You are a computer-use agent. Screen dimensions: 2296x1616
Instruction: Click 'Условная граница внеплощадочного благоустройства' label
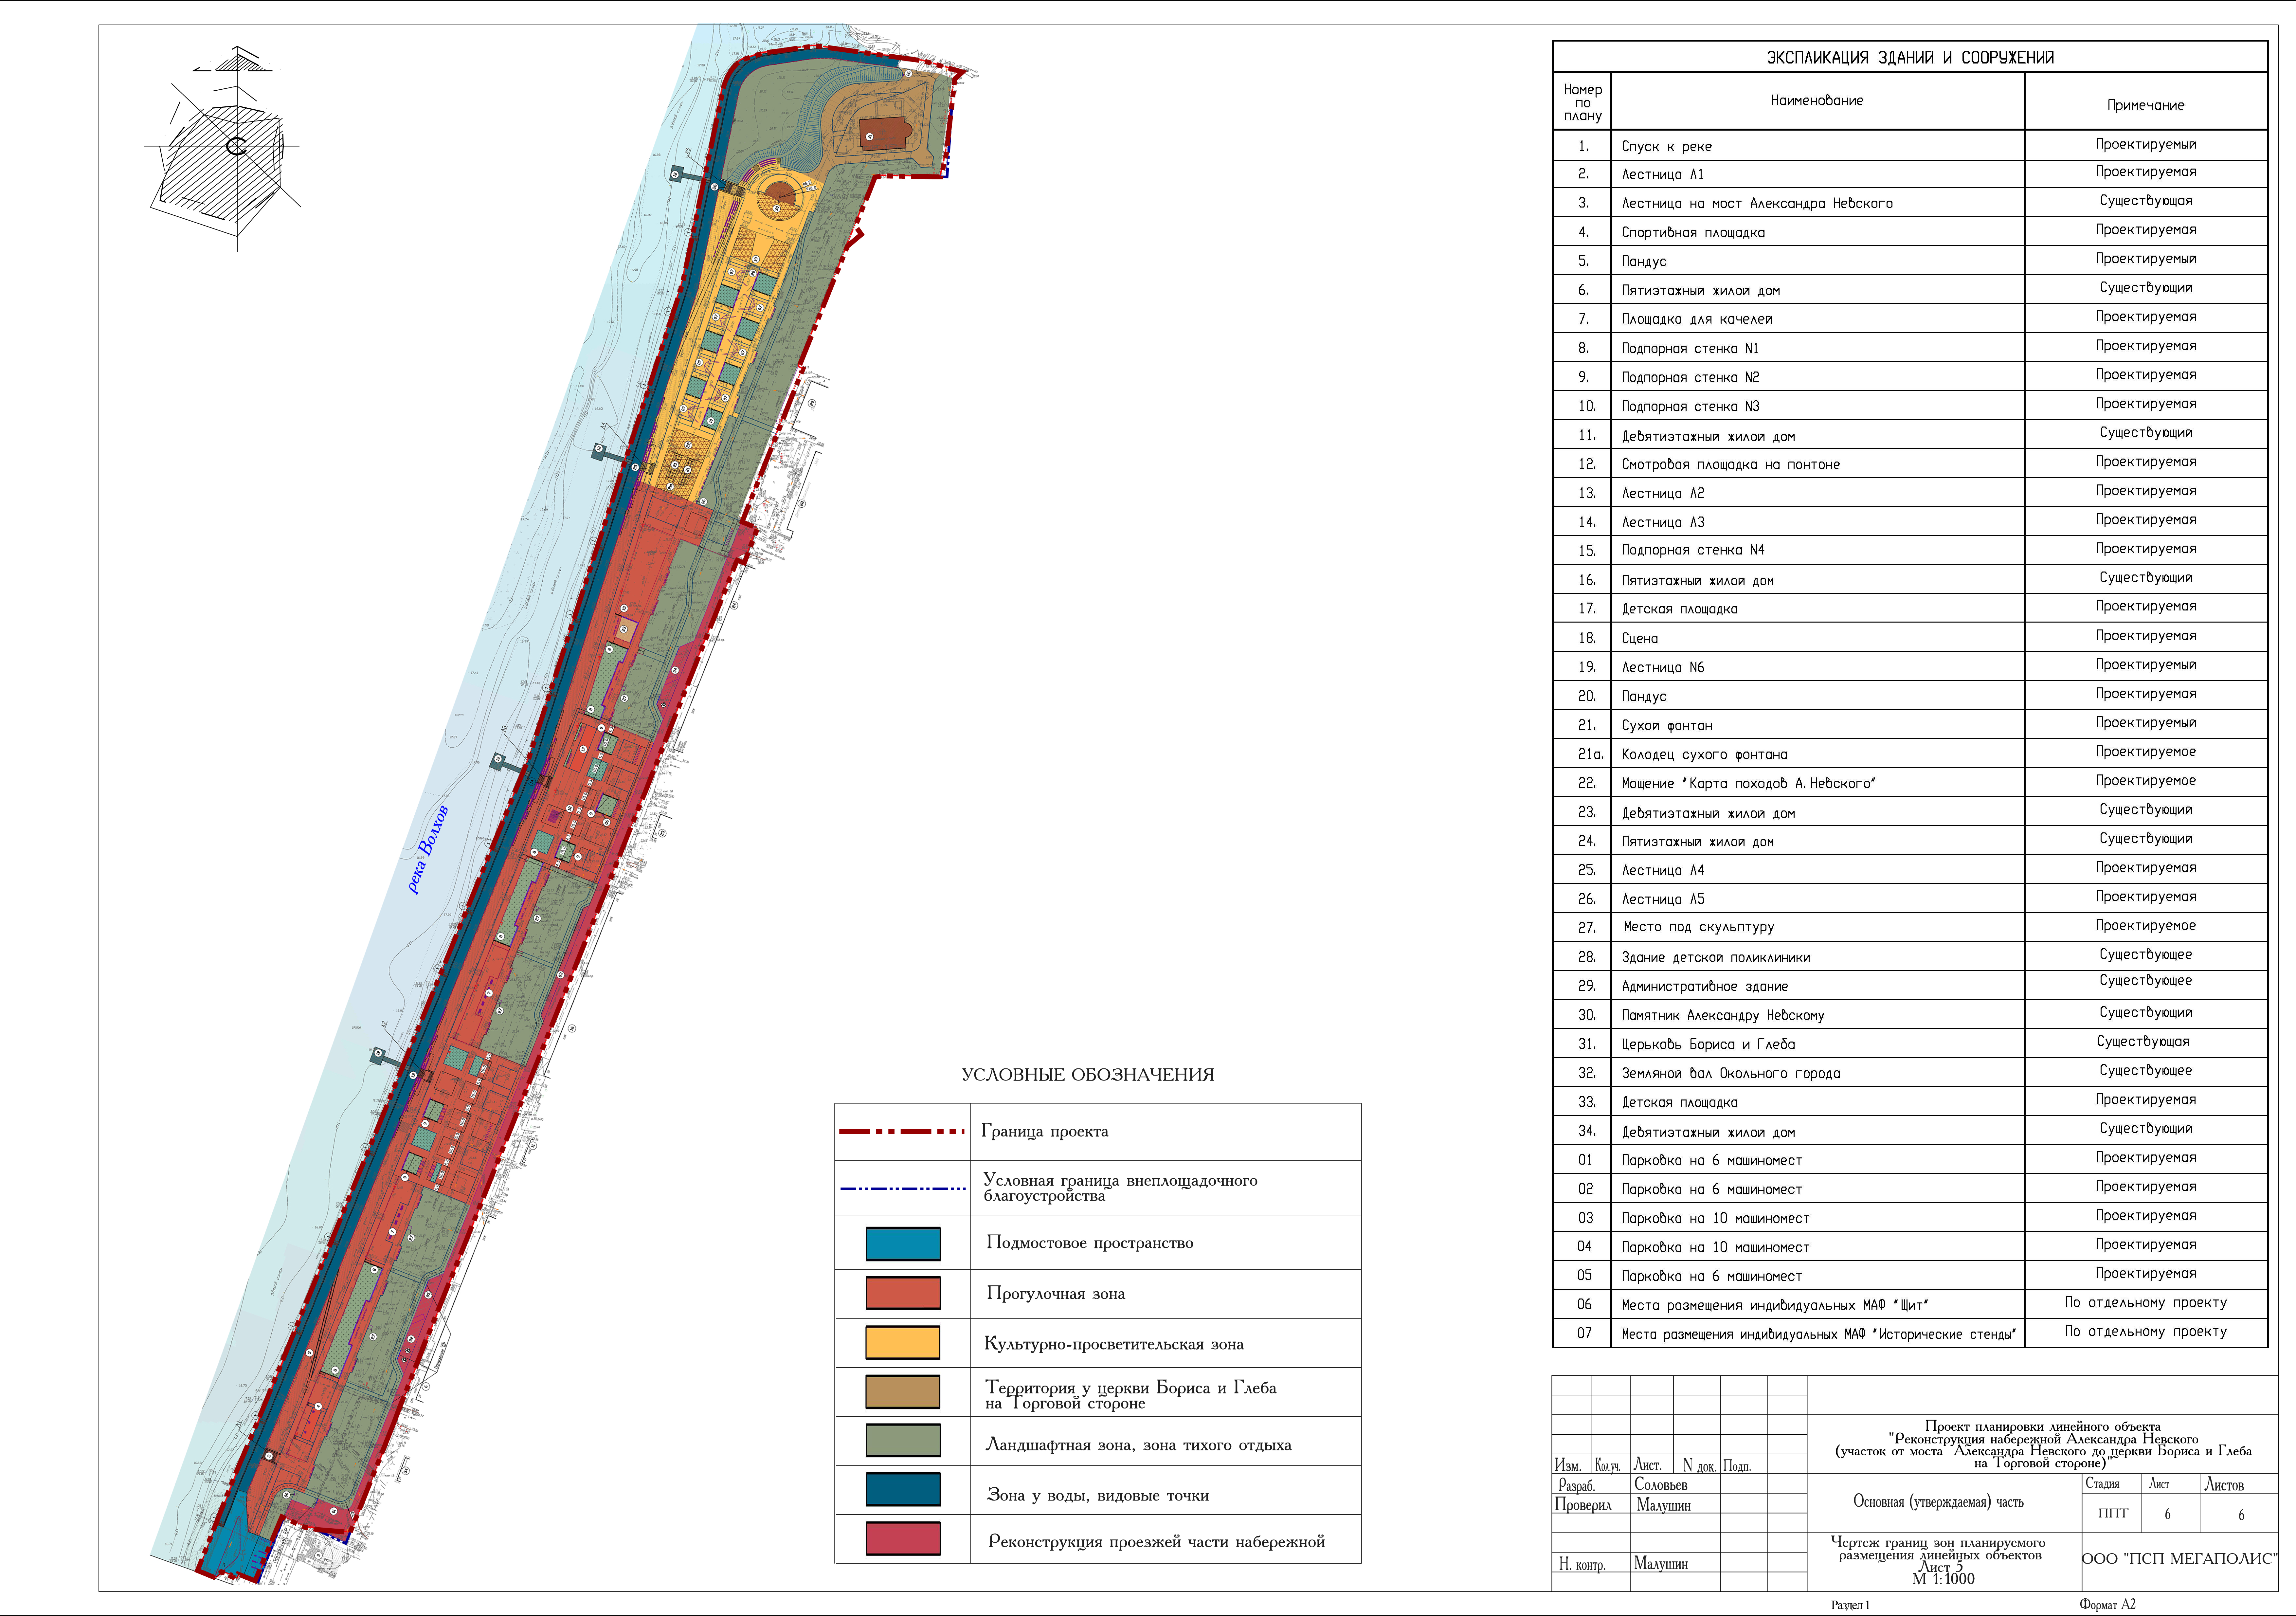pos(1120,1188)
